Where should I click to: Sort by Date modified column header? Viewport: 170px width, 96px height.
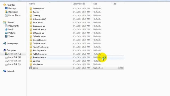pos(79,4)
